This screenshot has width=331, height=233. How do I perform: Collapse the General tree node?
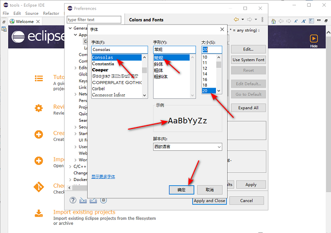[x=70, y=28]
